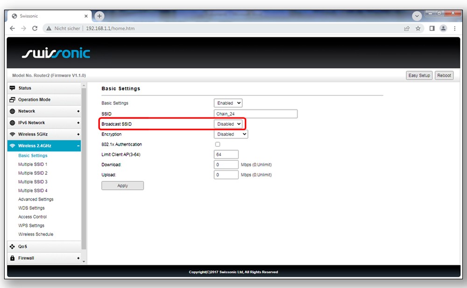Expand the Wireless 5GHz menu
This screenshot has width=467, height=288.
point(44,134)
